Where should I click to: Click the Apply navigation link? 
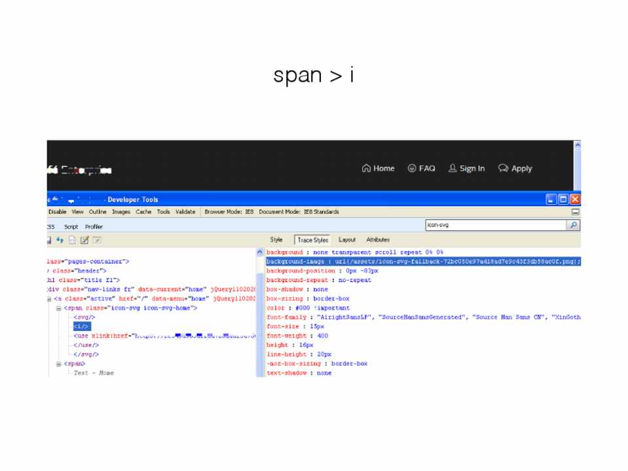515,169
